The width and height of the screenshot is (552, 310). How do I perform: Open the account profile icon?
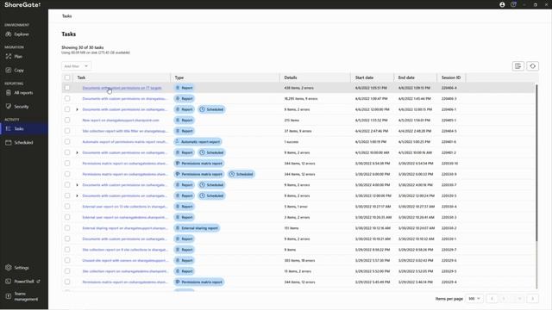click(x=502, y=4)
